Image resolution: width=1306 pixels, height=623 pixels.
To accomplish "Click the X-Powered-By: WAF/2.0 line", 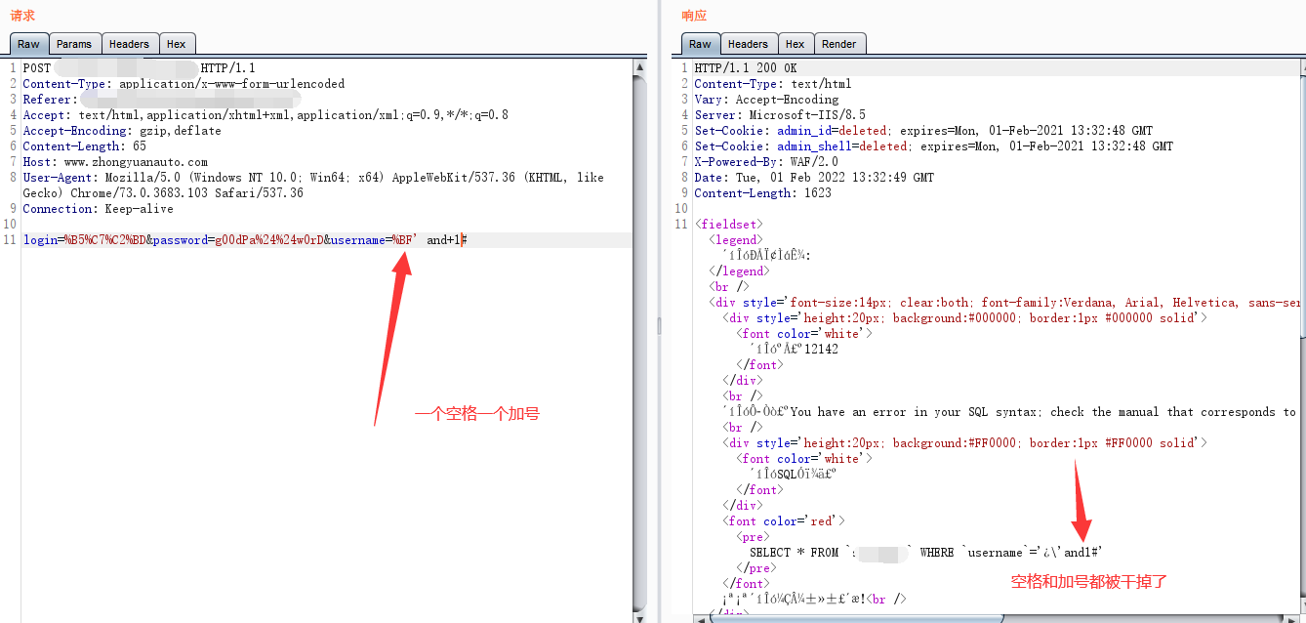I will click(x=766, y=162).
